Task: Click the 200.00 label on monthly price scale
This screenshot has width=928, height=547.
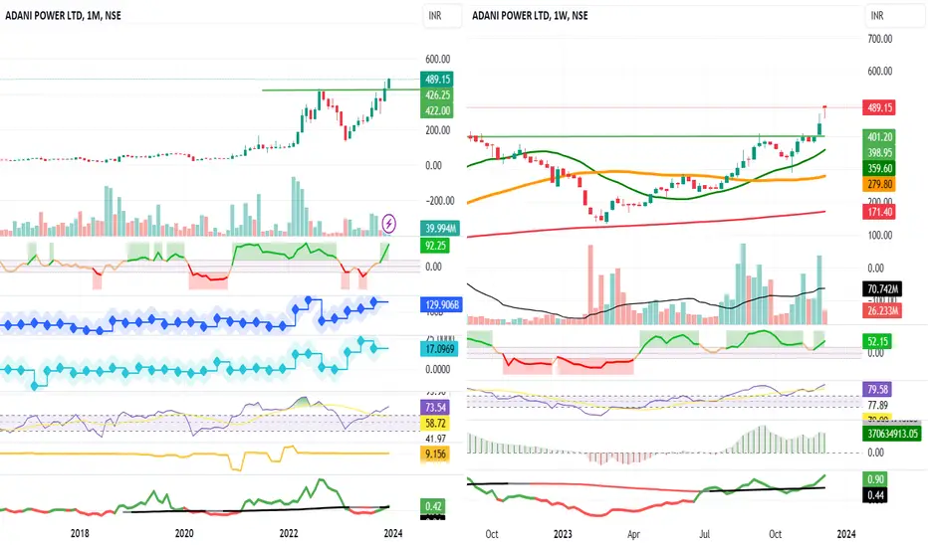Action: pyautogui.click(x=437, y=130)
